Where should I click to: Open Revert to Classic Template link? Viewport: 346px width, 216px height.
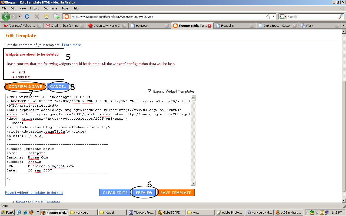click(38, 202)
